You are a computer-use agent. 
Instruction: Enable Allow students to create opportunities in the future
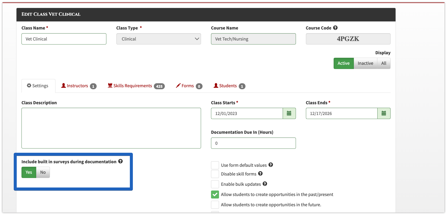tap(215, 205)
